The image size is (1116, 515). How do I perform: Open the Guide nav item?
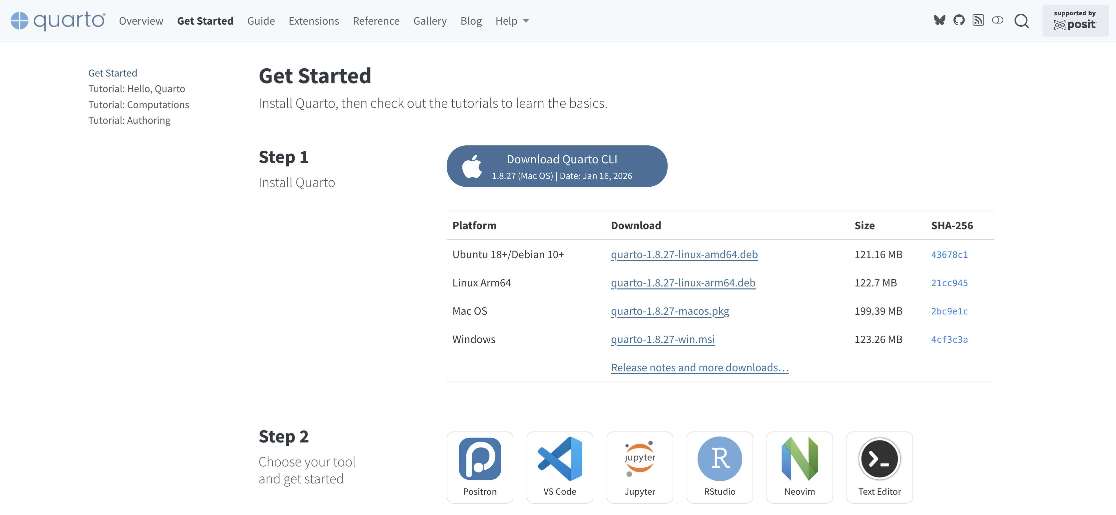tap(261, 21)
